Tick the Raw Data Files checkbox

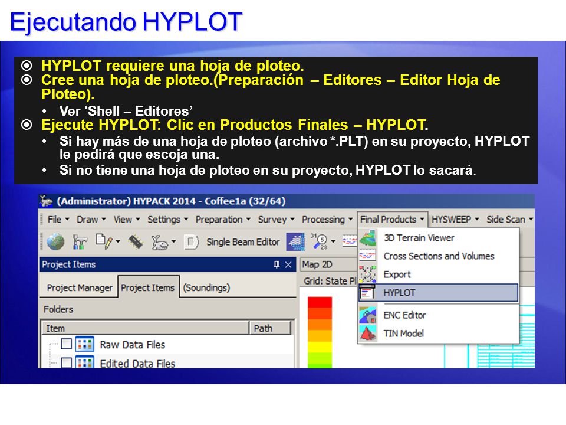(66, 344)
